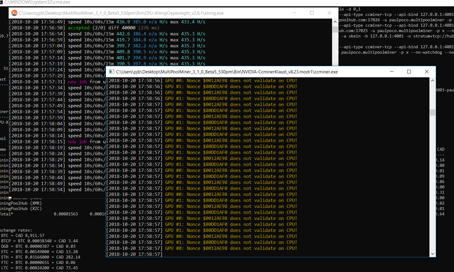
Task: Click the down arrow on the ccminer scrollbar
Action: click(x=432, y=254)
